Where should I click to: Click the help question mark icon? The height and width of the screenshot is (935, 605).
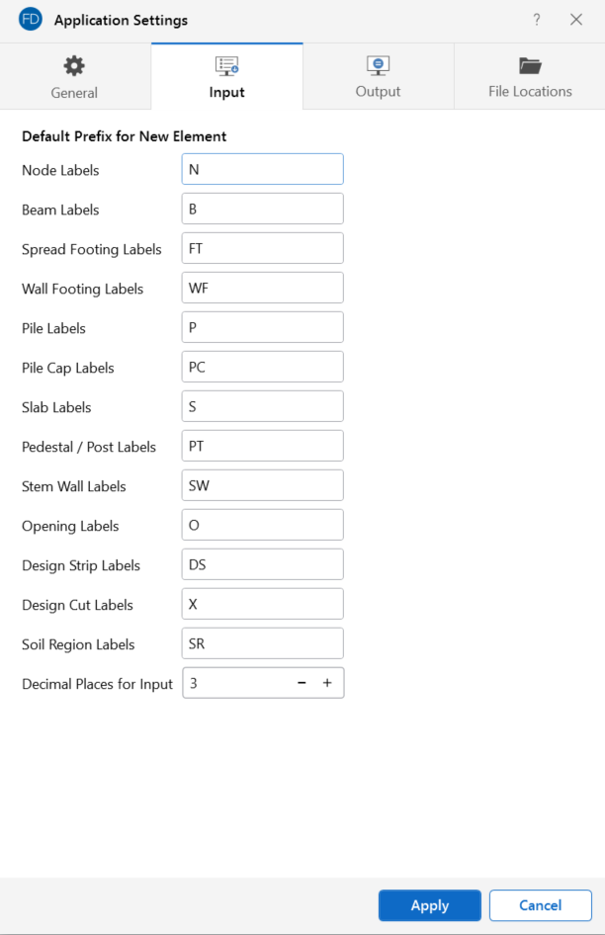pyautogui.click(x=537, y=20)
